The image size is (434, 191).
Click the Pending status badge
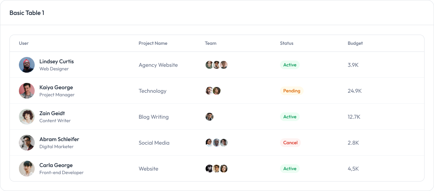(292, 91)
